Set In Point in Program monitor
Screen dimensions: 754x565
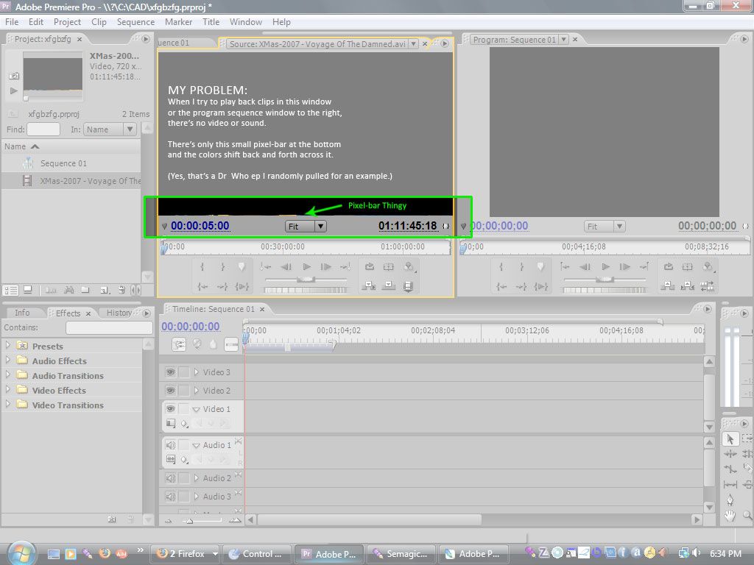[501, 266]
